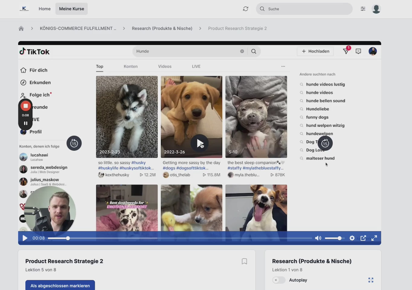Adjust the video volume slider
The image size is (412, 290).
coord(335,238)
